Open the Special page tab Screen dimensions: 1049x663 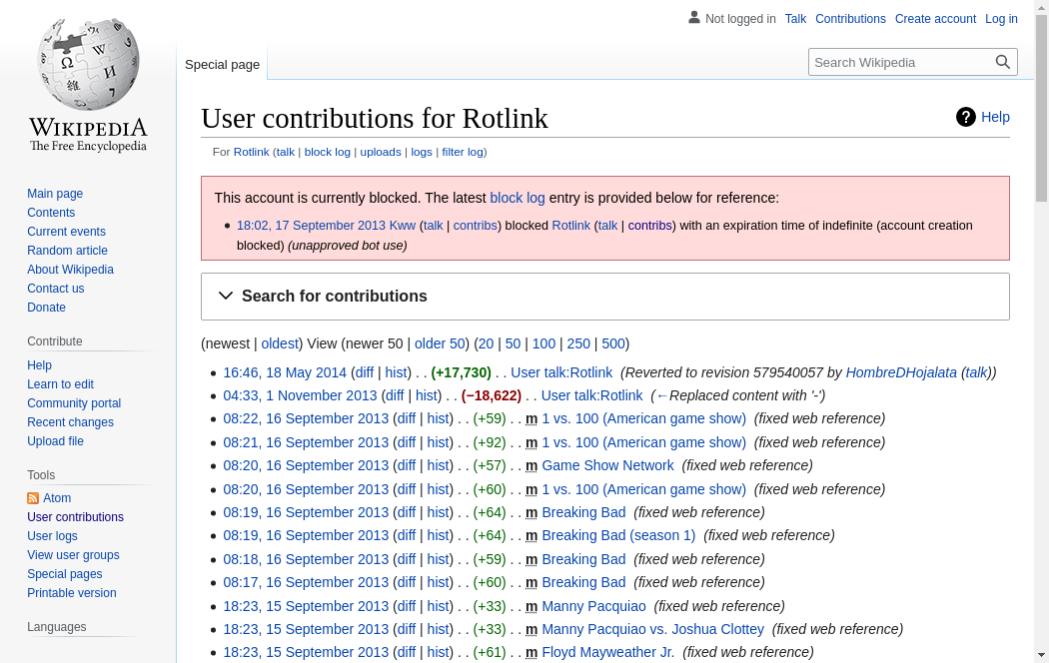[222, 65]
